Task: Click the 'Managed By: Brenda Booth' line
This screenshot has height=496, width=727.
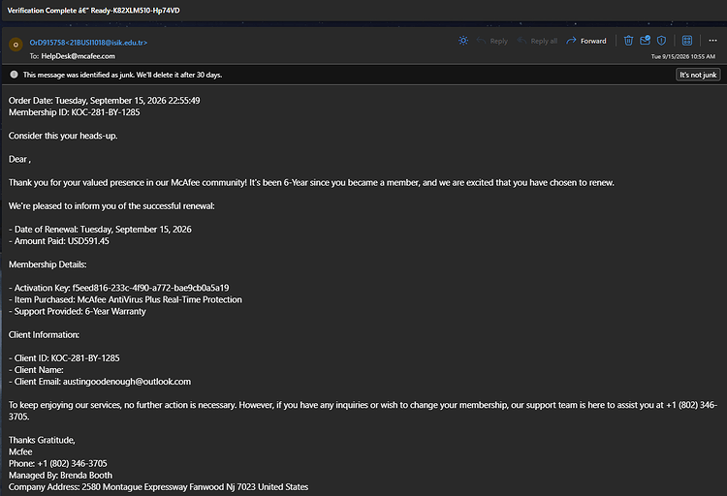Action: [60, 475]
